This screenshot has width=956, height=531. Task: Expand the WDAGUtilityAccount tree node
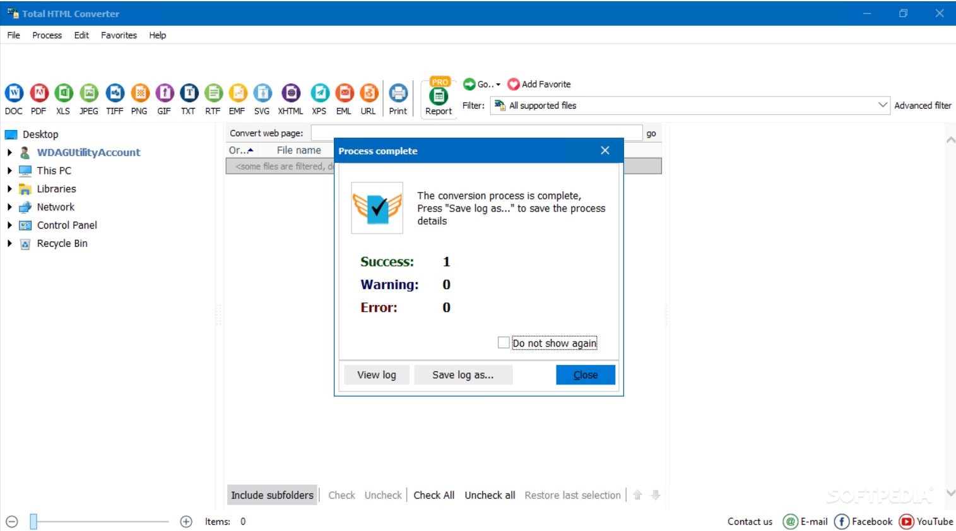pos(9,152)
